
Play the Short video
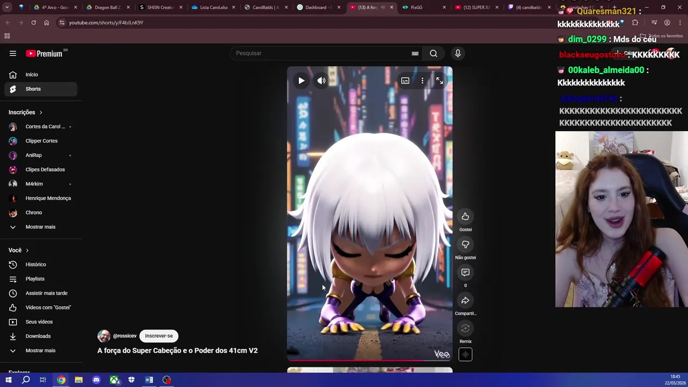[301, 81]
